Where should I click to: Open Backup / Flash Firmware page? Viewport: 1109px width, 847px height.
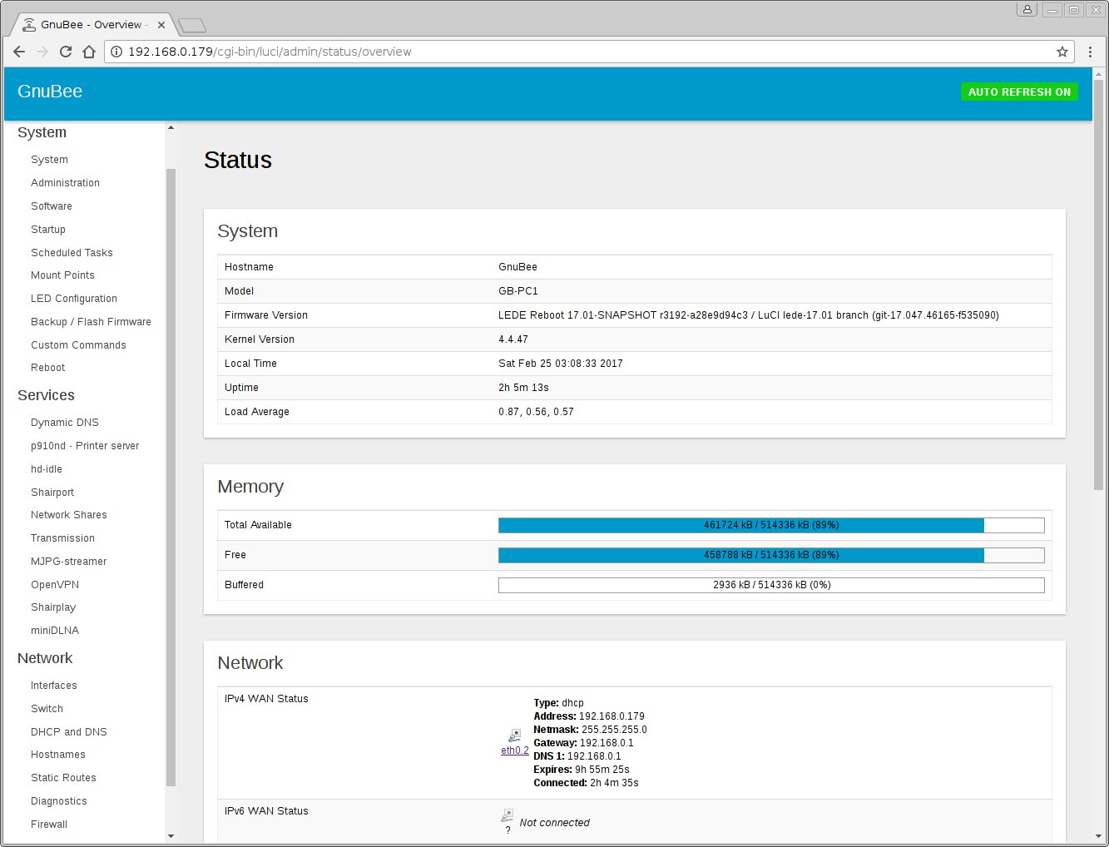click(91, 322)
